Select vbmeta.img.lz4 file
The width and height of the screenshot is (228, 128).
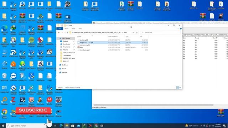click(x=85, y=50)
